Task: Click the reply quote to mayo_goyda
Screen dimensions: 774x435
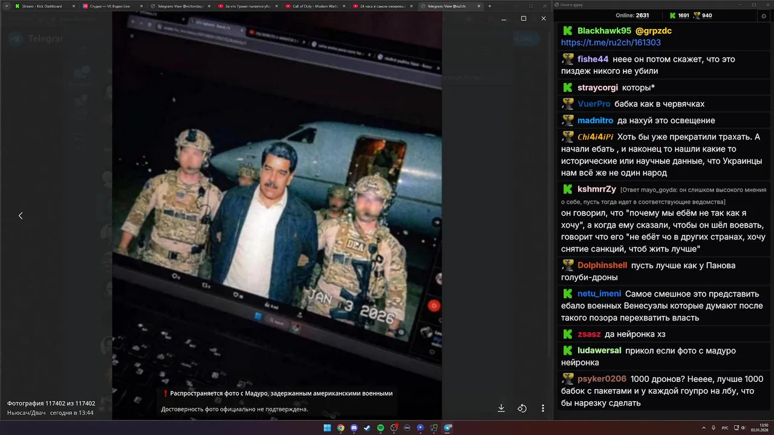Action: click(664, 195)
